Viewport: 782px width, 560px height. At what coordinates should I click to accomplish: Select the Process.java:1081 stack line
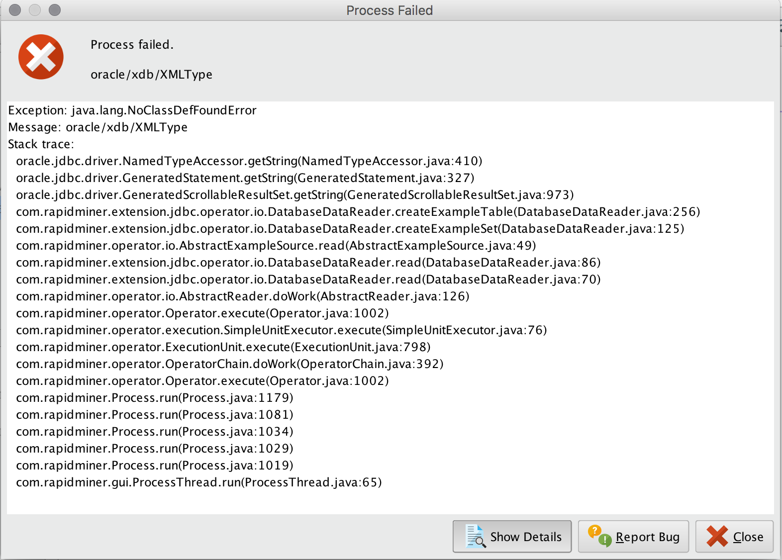155,415
